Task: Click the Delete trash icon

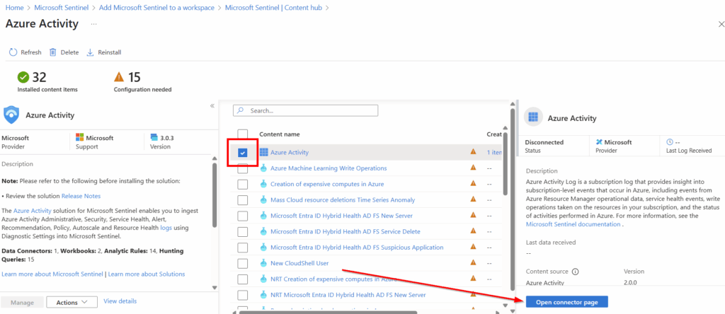Action: click(53, 52)
